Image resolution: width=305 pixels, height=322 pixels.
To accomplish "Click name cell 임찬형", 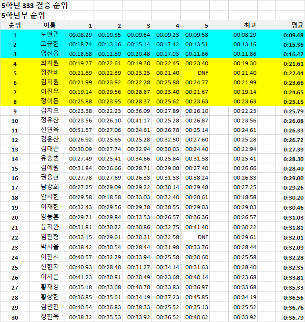I will (50, 237).
